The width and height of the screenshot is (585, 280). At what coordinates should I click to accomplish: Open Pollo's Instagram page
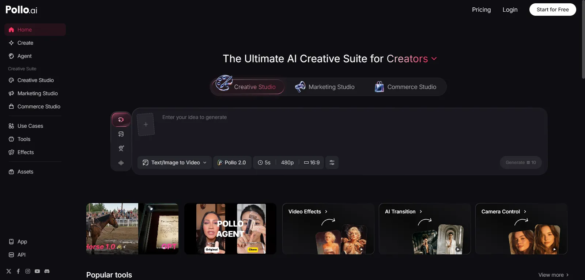(x=28, y=271)
